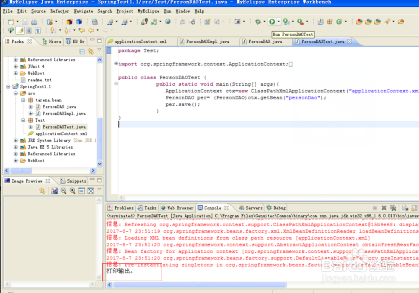The height and width of the screenshot is (293, 419).
Task: Toggle Scroll Lock in the Console view
Action: pos(415,207)
